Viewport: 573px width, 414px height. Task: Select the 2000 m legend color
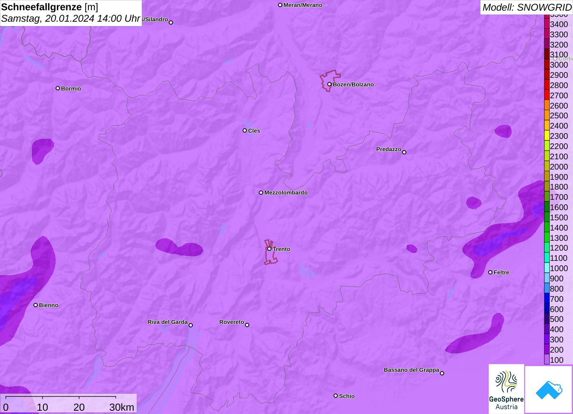547,166
